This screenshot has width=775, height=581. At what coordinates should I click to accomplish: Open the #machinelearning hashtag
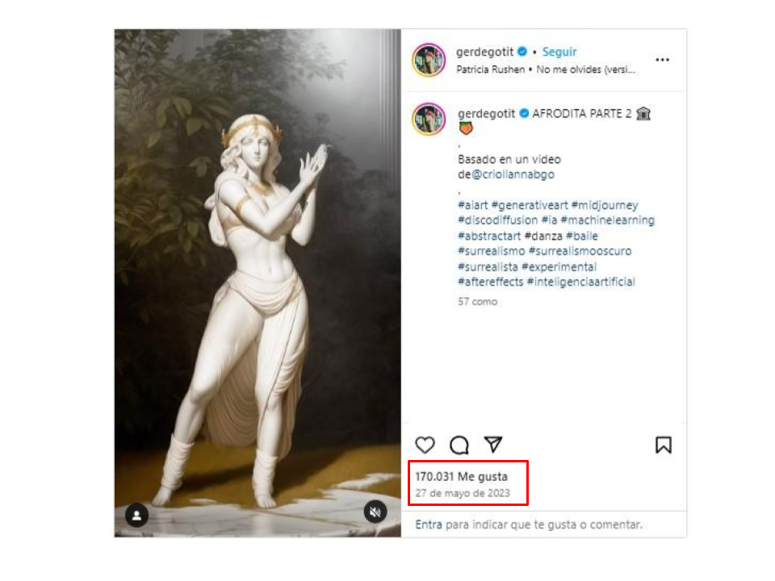607,220
